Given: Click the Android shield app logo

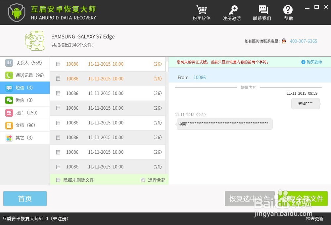Looking at the screenshot, I should (x=17, y=13).
